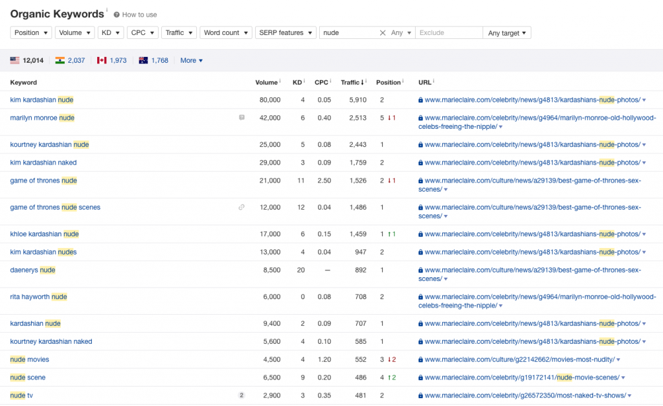Image resolution: width=663 pixels, height=406 pixels.
Task: Open the SERP features filter dropdown
Action: pos(286,32)
